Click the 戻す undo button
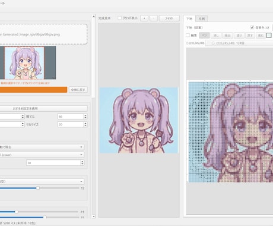Screen dimensions: 273x226 tap(250, 35)
